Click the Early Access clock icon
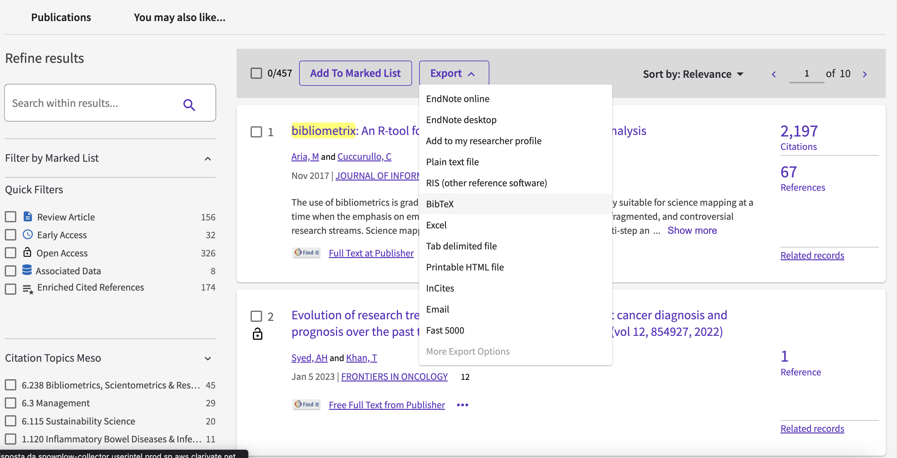 [x=27, y=234]
